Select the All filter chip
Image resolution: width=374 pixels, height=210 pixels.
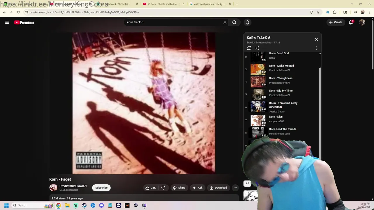(x=247, y=183)
